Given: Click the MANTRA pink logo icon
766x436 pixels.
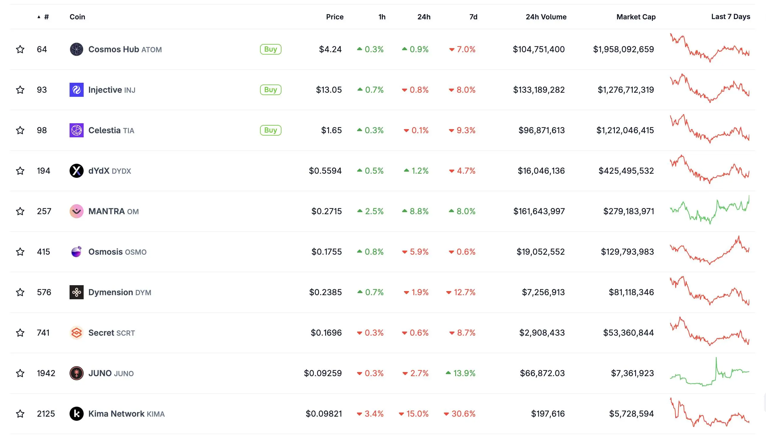Looking at the screenshot, I should [x=76, y=211].
